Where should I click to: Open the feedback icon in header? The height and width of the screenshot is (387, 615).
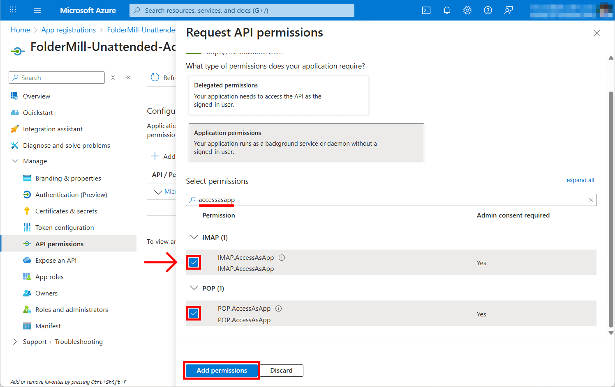509,10
